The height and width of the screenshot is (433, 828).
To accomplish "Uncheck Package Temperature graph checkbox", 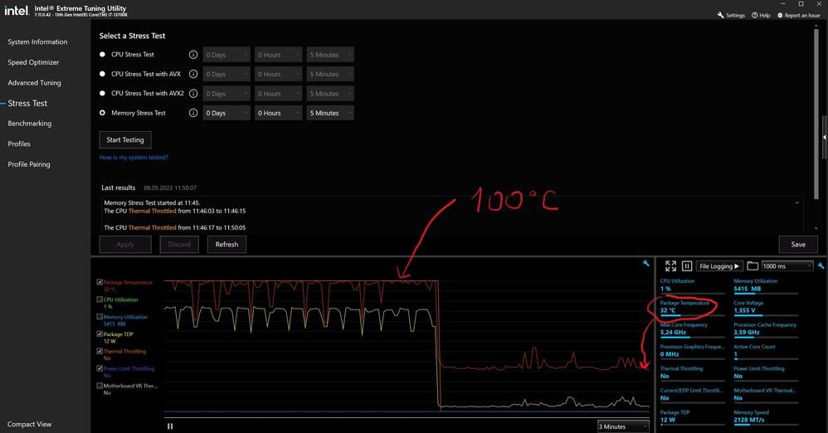I will (100, 283).
